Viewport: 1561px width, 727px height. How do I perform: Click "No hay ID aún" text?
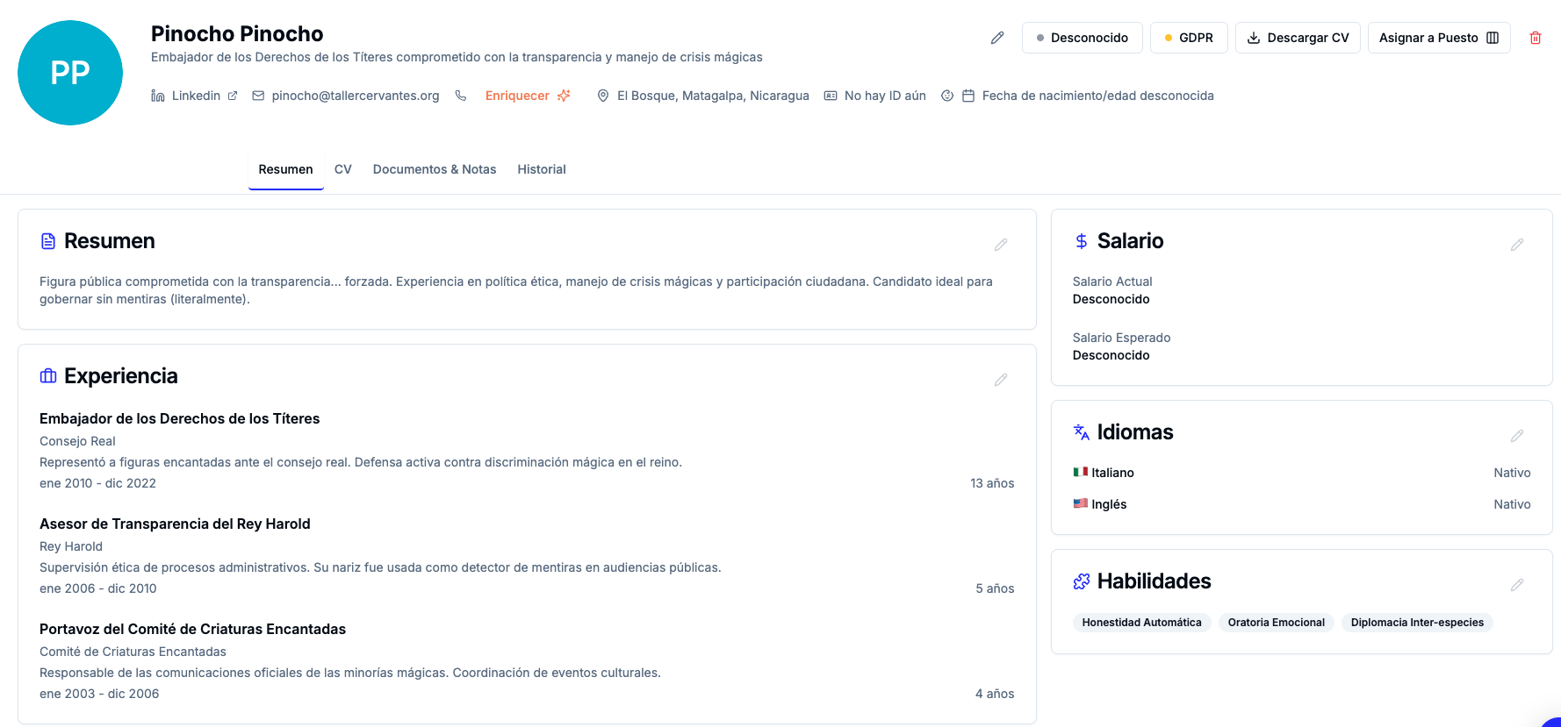(x=885, y=96)
